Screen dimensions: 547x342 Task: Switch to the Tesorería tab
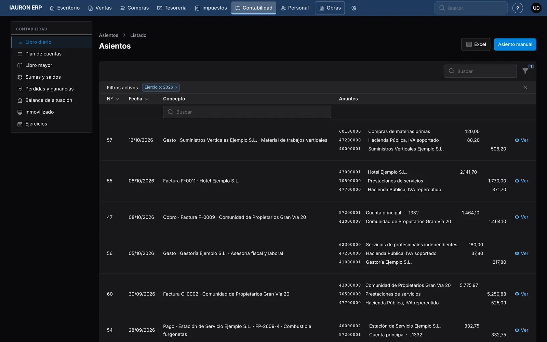coord(172,8)
